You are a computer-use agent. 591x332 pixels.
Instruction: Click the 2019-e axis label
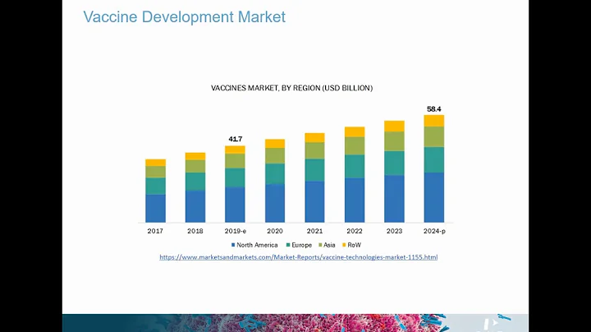(236, 231)
